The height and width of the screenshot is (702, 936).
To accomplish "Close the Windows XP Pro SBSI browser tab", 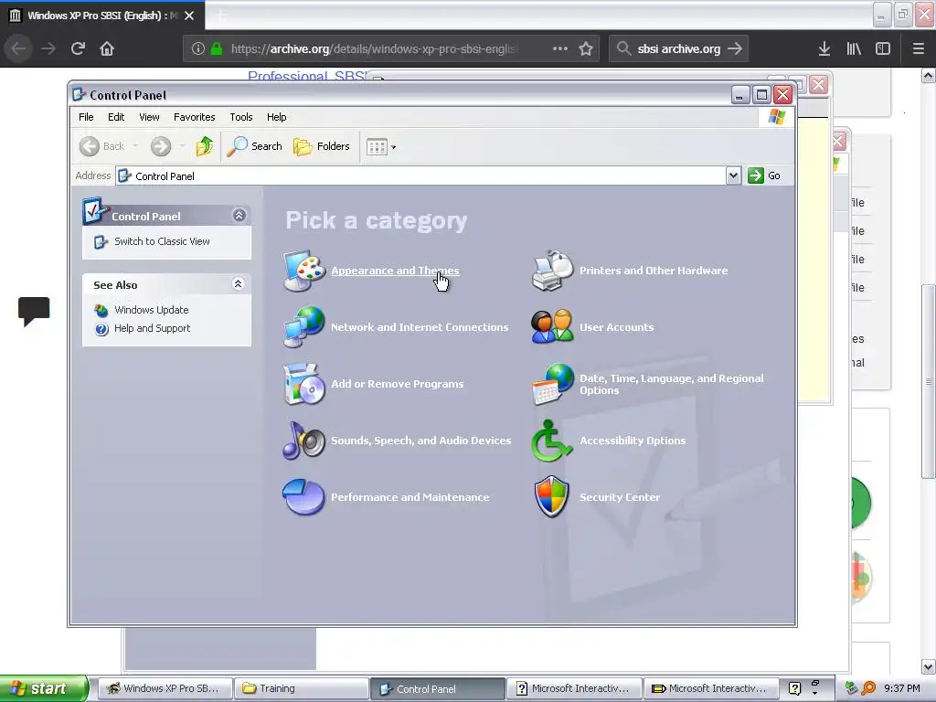I will tap(189, 16).
